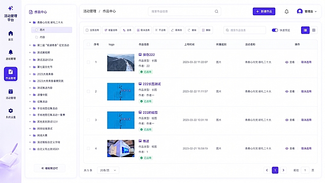Select 作品管理 in the left sidebar
This screenshot has height=183, width=325.
pos(11,74)
